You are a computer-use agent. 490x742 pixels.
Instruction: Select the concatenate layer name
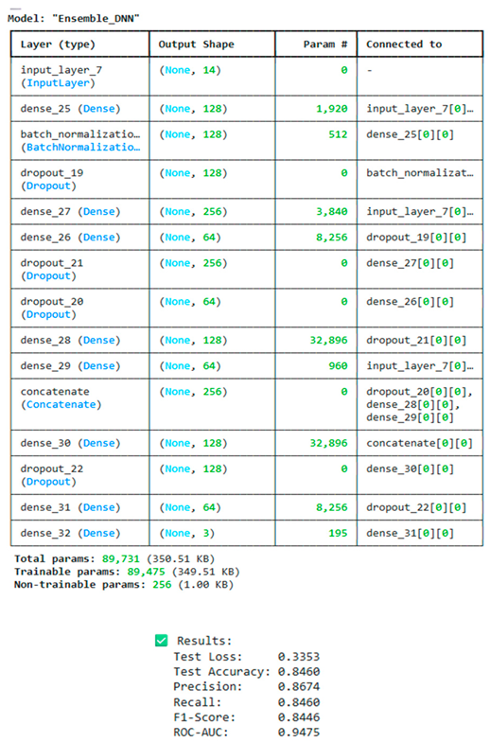55,392
